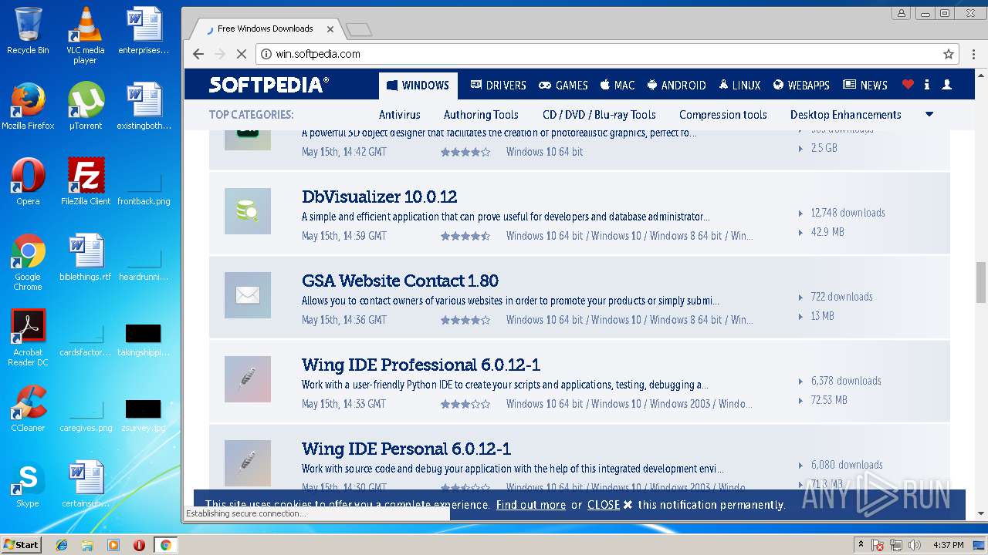
Task: Open DbVisualizer 10.0.12 listing
Action: point(380,197)
